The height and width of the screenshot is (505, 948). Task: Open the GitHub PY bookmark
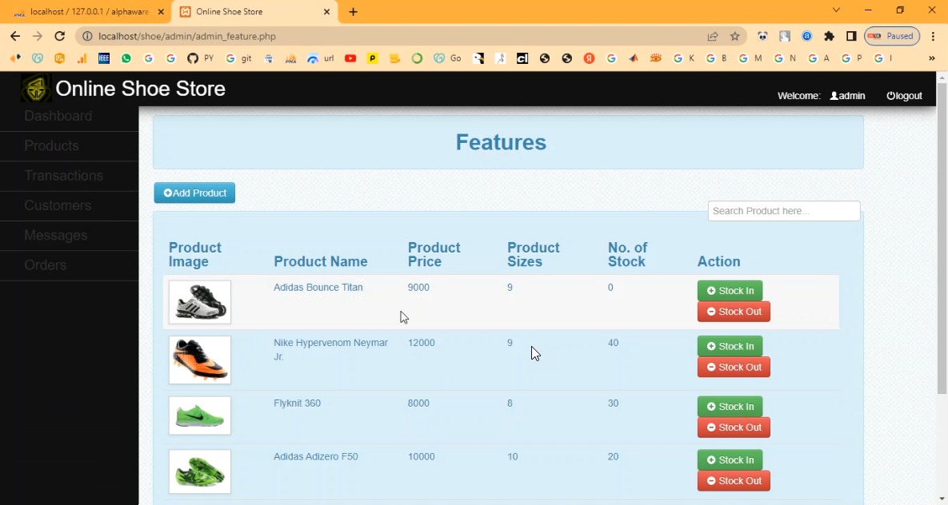click(200, 58)
